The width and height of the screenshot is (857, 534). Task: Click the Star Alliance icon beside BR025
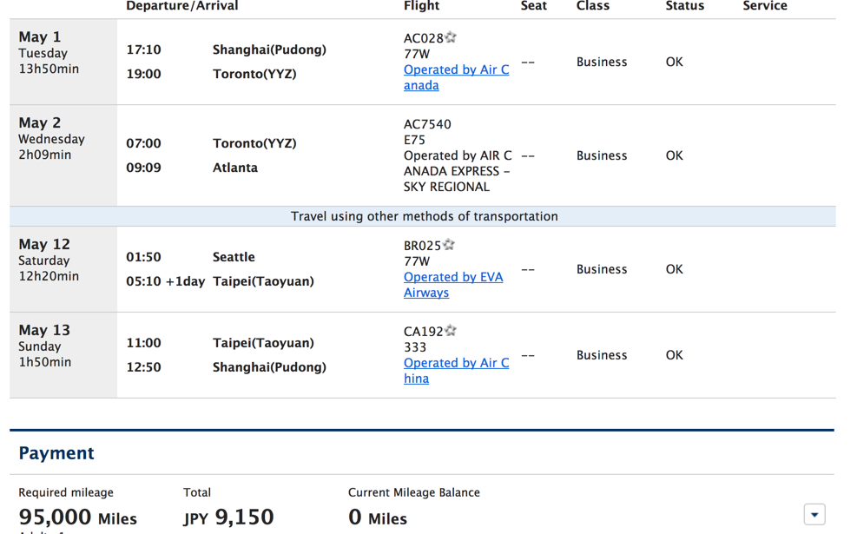click(x=448, y=244)
